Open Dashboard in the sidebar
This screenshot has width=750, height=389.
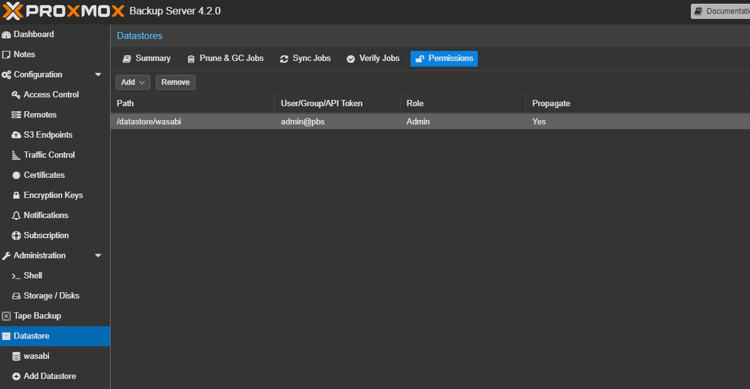click(x=55, y=35)
